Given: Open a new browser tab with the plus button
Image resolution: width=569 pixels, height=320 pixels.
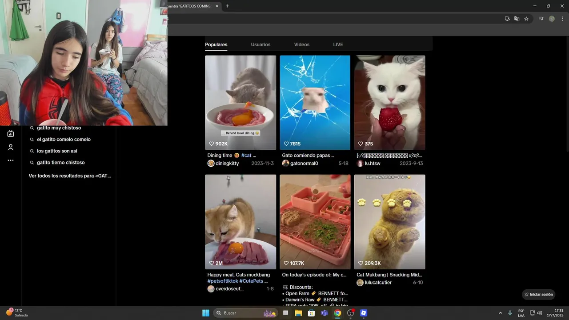Looking at the screenshot, I should coord(228,6).
